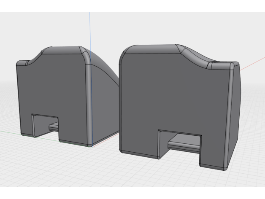Select the left model's flat top face
This screenshot has height=199, width=265.
(63, 49)
